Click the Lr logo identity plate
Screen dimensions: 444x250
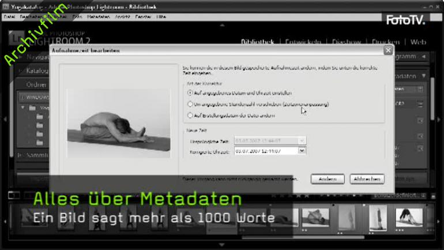pos(16,38)
